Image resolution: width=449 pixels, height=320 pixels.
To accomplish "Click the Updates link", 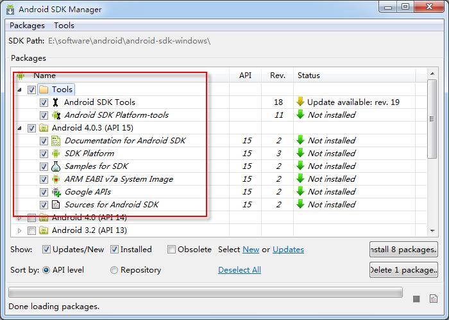I will [x=288, y=250].
